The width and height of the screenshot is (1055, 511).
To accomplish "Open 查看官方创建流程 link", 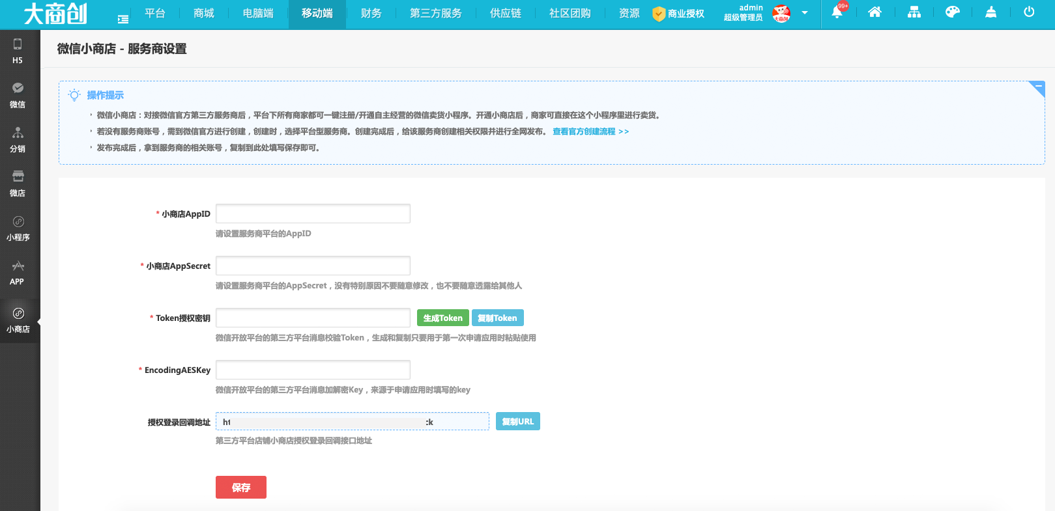I will click(x=590, y=131).
